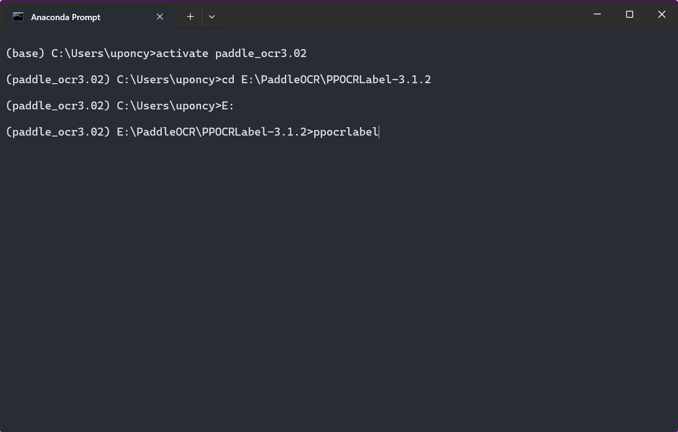This screenshot has width=678, height=432.
Task: Click the typed "ppocrlabel" command
Action: tap(346, 132)
